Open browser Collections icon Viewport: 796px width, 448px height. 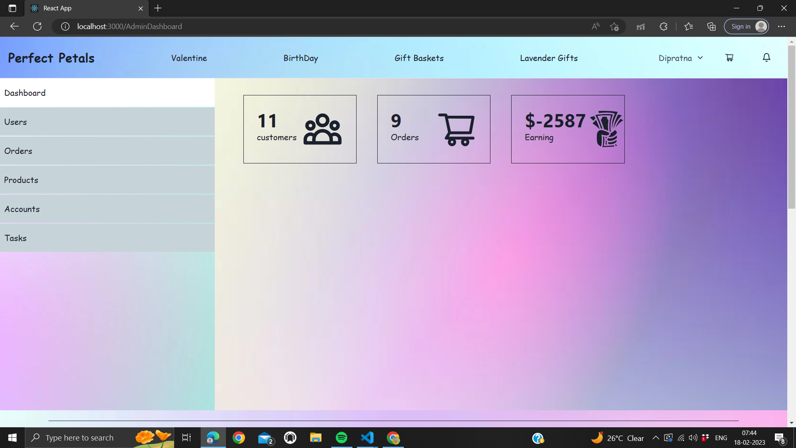click(711, 27)
